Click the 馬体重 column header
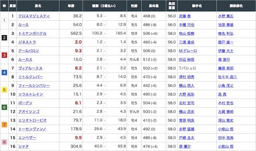This screenshot has width=256, height=151. [154, 6]
